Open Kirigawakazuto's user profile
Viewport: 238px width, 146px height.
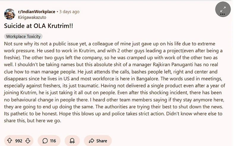point(32,17)
